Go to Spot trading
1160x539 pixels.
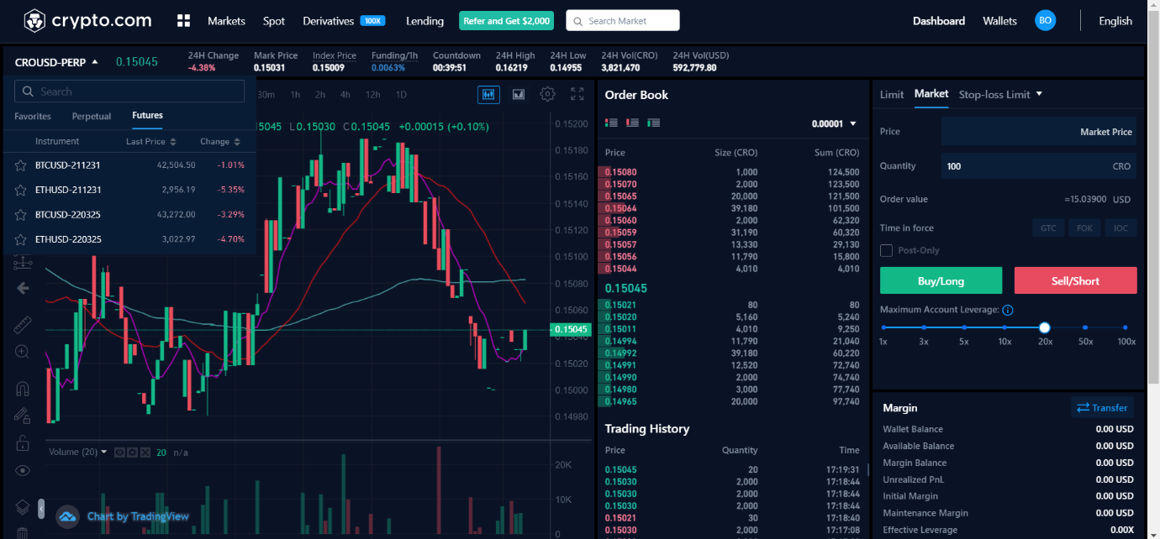pyautogui.click(x=274, y=21)
